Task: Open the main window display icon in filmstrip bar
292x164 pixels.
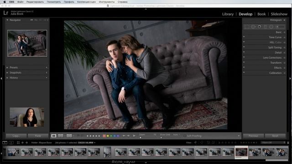Action: [5, 143]
